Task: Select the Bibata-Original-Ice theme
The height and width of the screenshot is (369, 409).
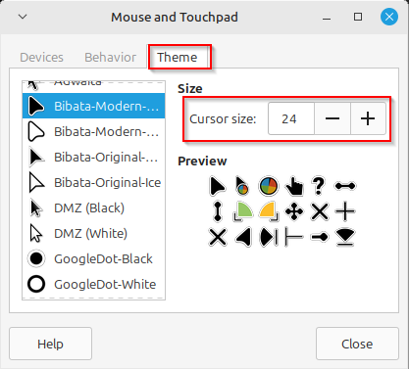Action: (93, 182)
